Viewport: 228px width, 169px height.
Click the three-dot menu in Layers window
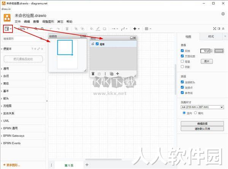(105, 74)
